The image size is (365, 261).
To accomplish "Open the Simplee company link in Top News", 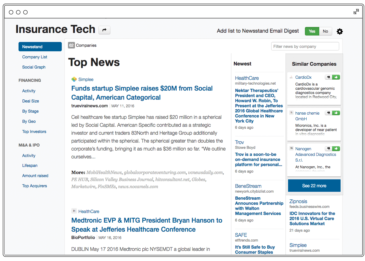I will point(86,79).
